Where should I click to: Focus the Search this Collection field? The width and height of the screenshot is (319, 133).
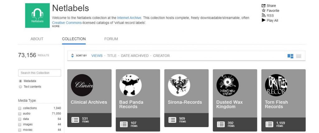pyautogui.click(x=40, y=73)
